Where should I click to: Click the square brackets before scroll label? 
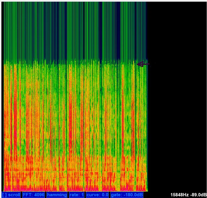4,195
